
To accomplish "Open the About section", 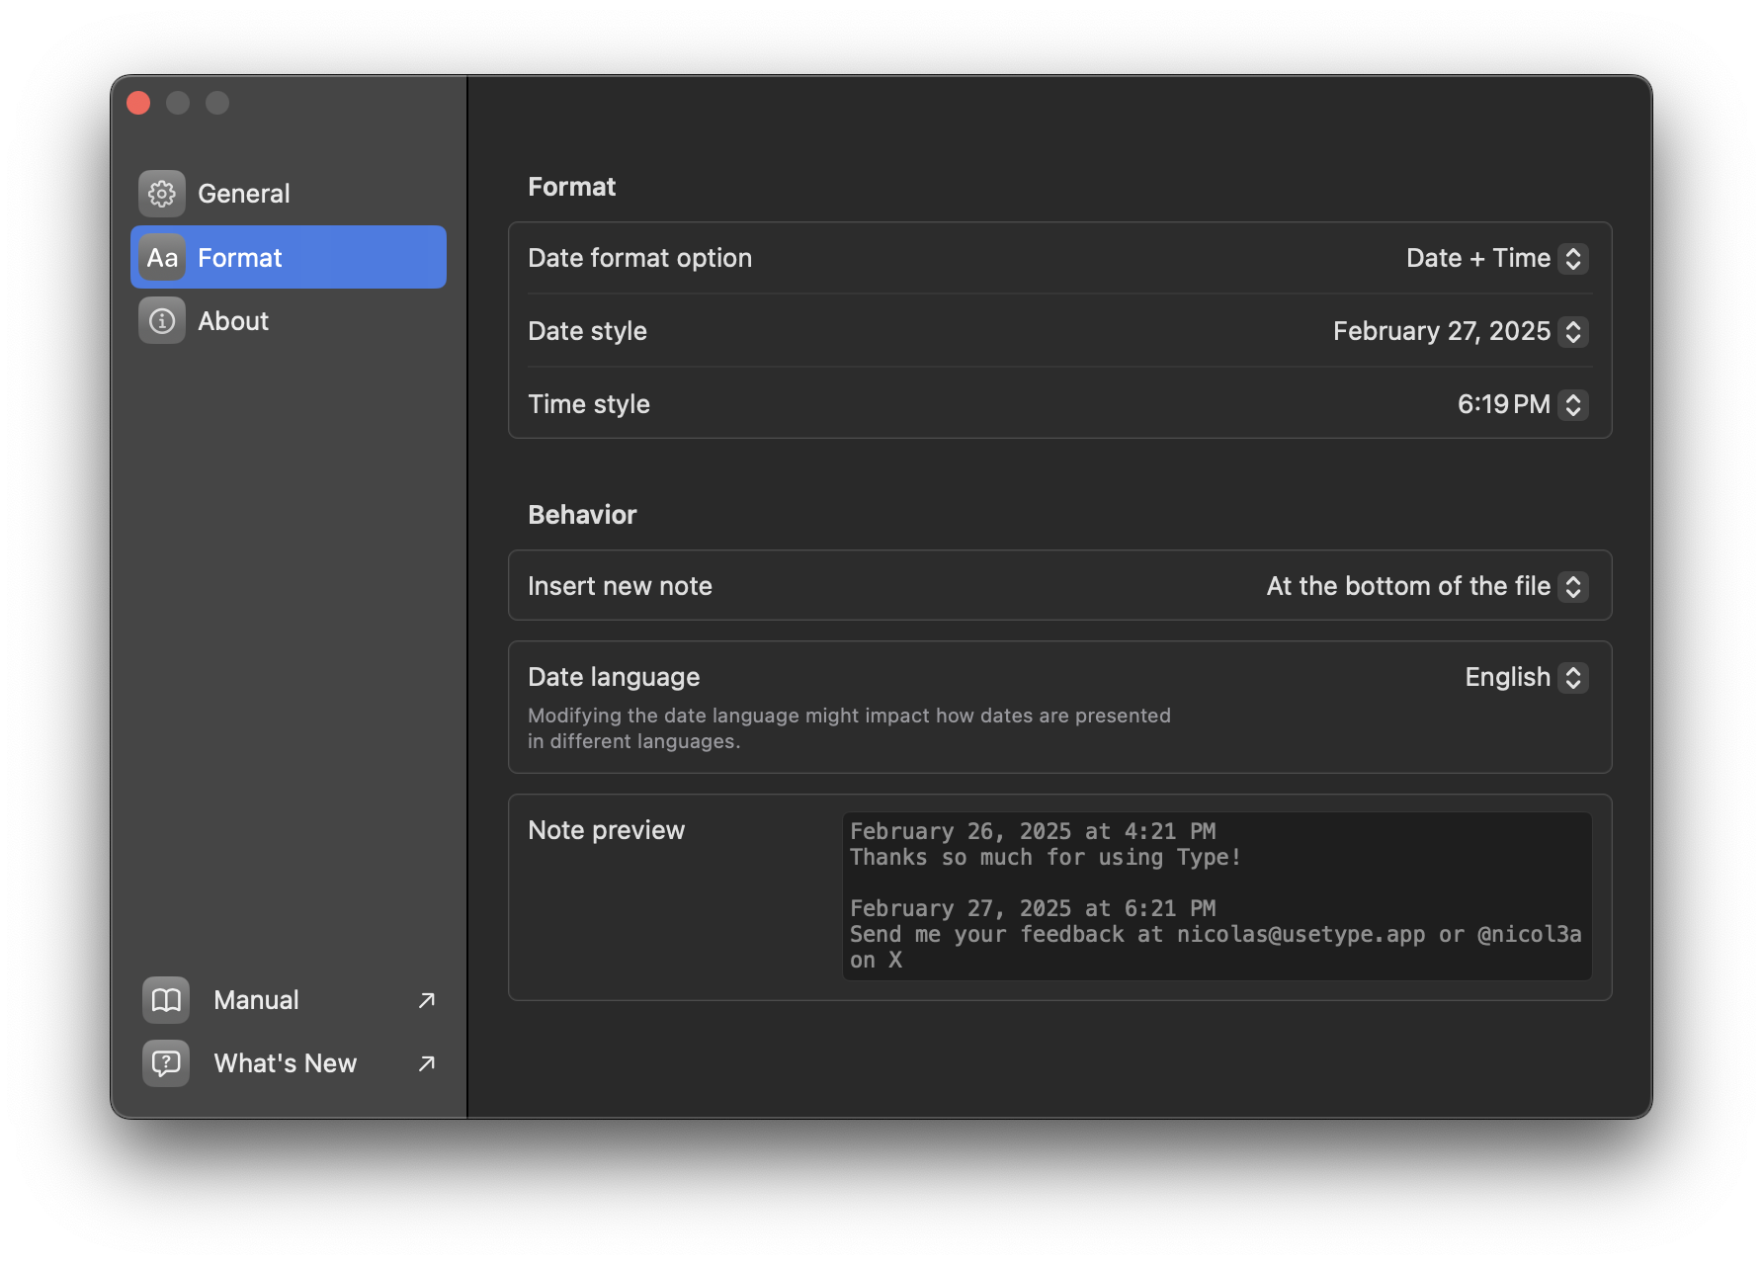I will [x=288, y=320].
